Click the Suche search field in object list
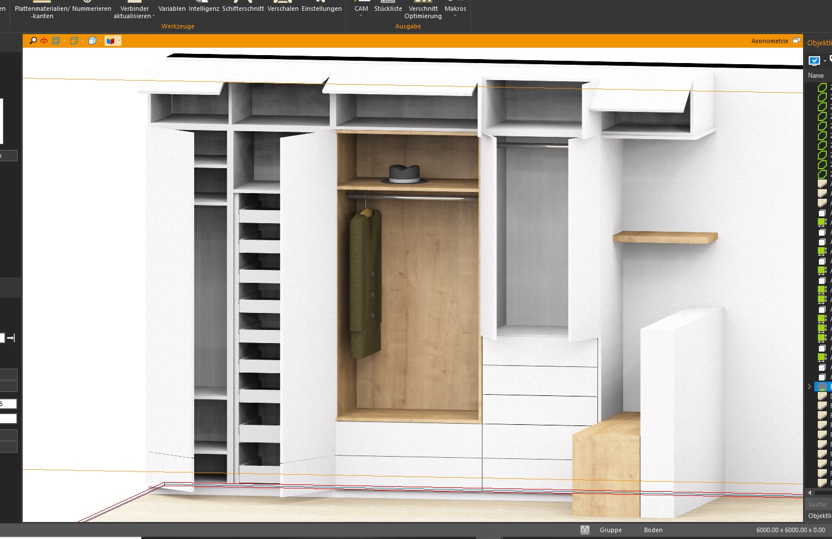Screen dimensions: 832x539 (819, 504)
